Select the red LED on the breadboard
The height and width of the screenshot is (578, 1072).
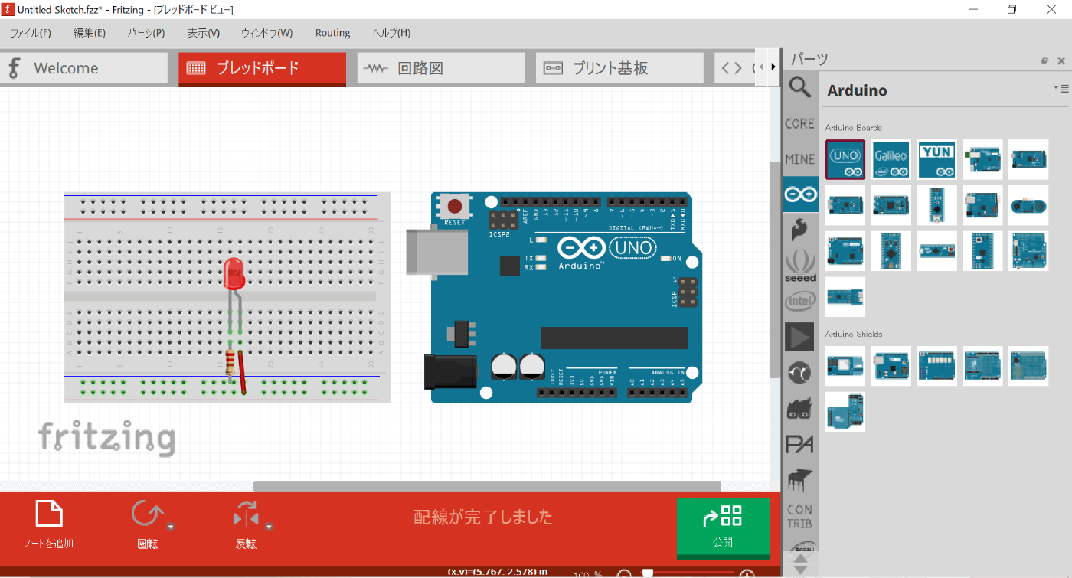coord(234,273)
